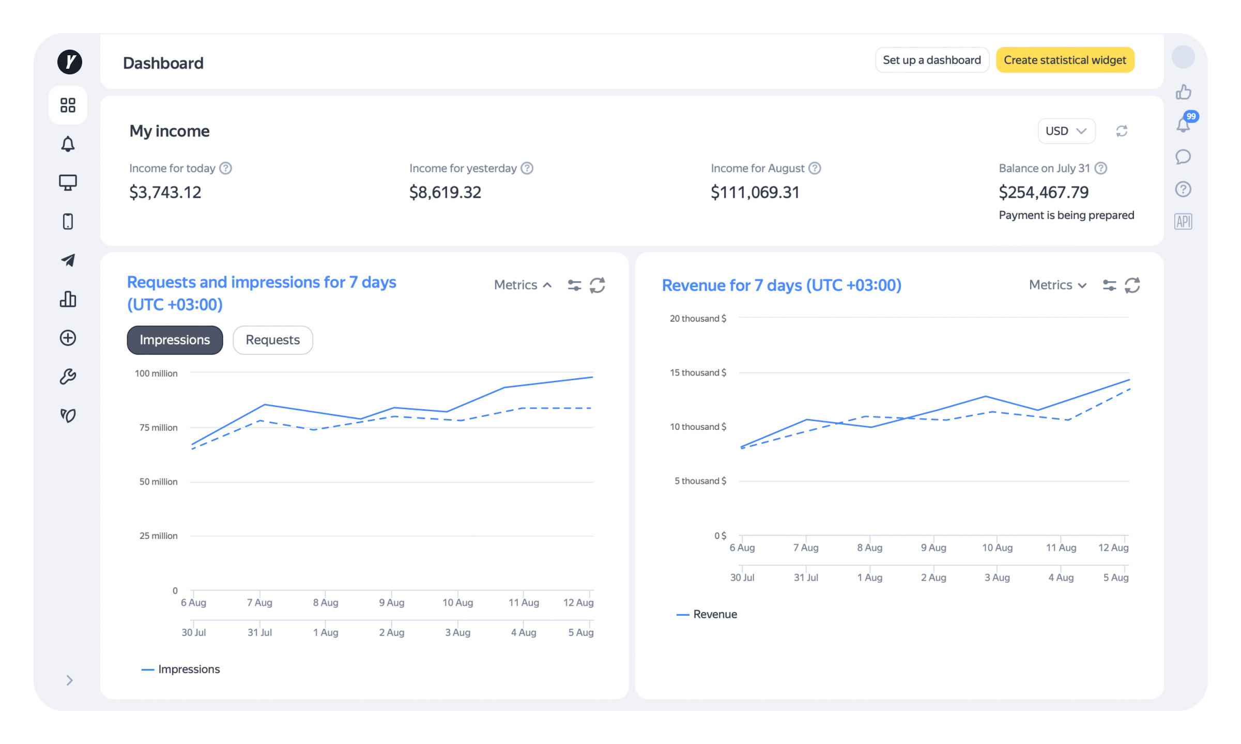Refresh the My income section
The image size is (1241, 744).
click(1122, 131)
